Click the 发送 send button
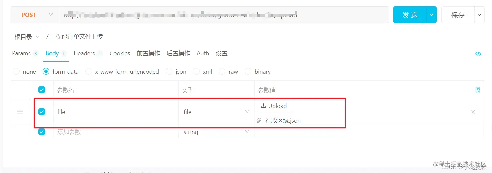Viewport: 492px width, 173px height. [x=410, y=15]
